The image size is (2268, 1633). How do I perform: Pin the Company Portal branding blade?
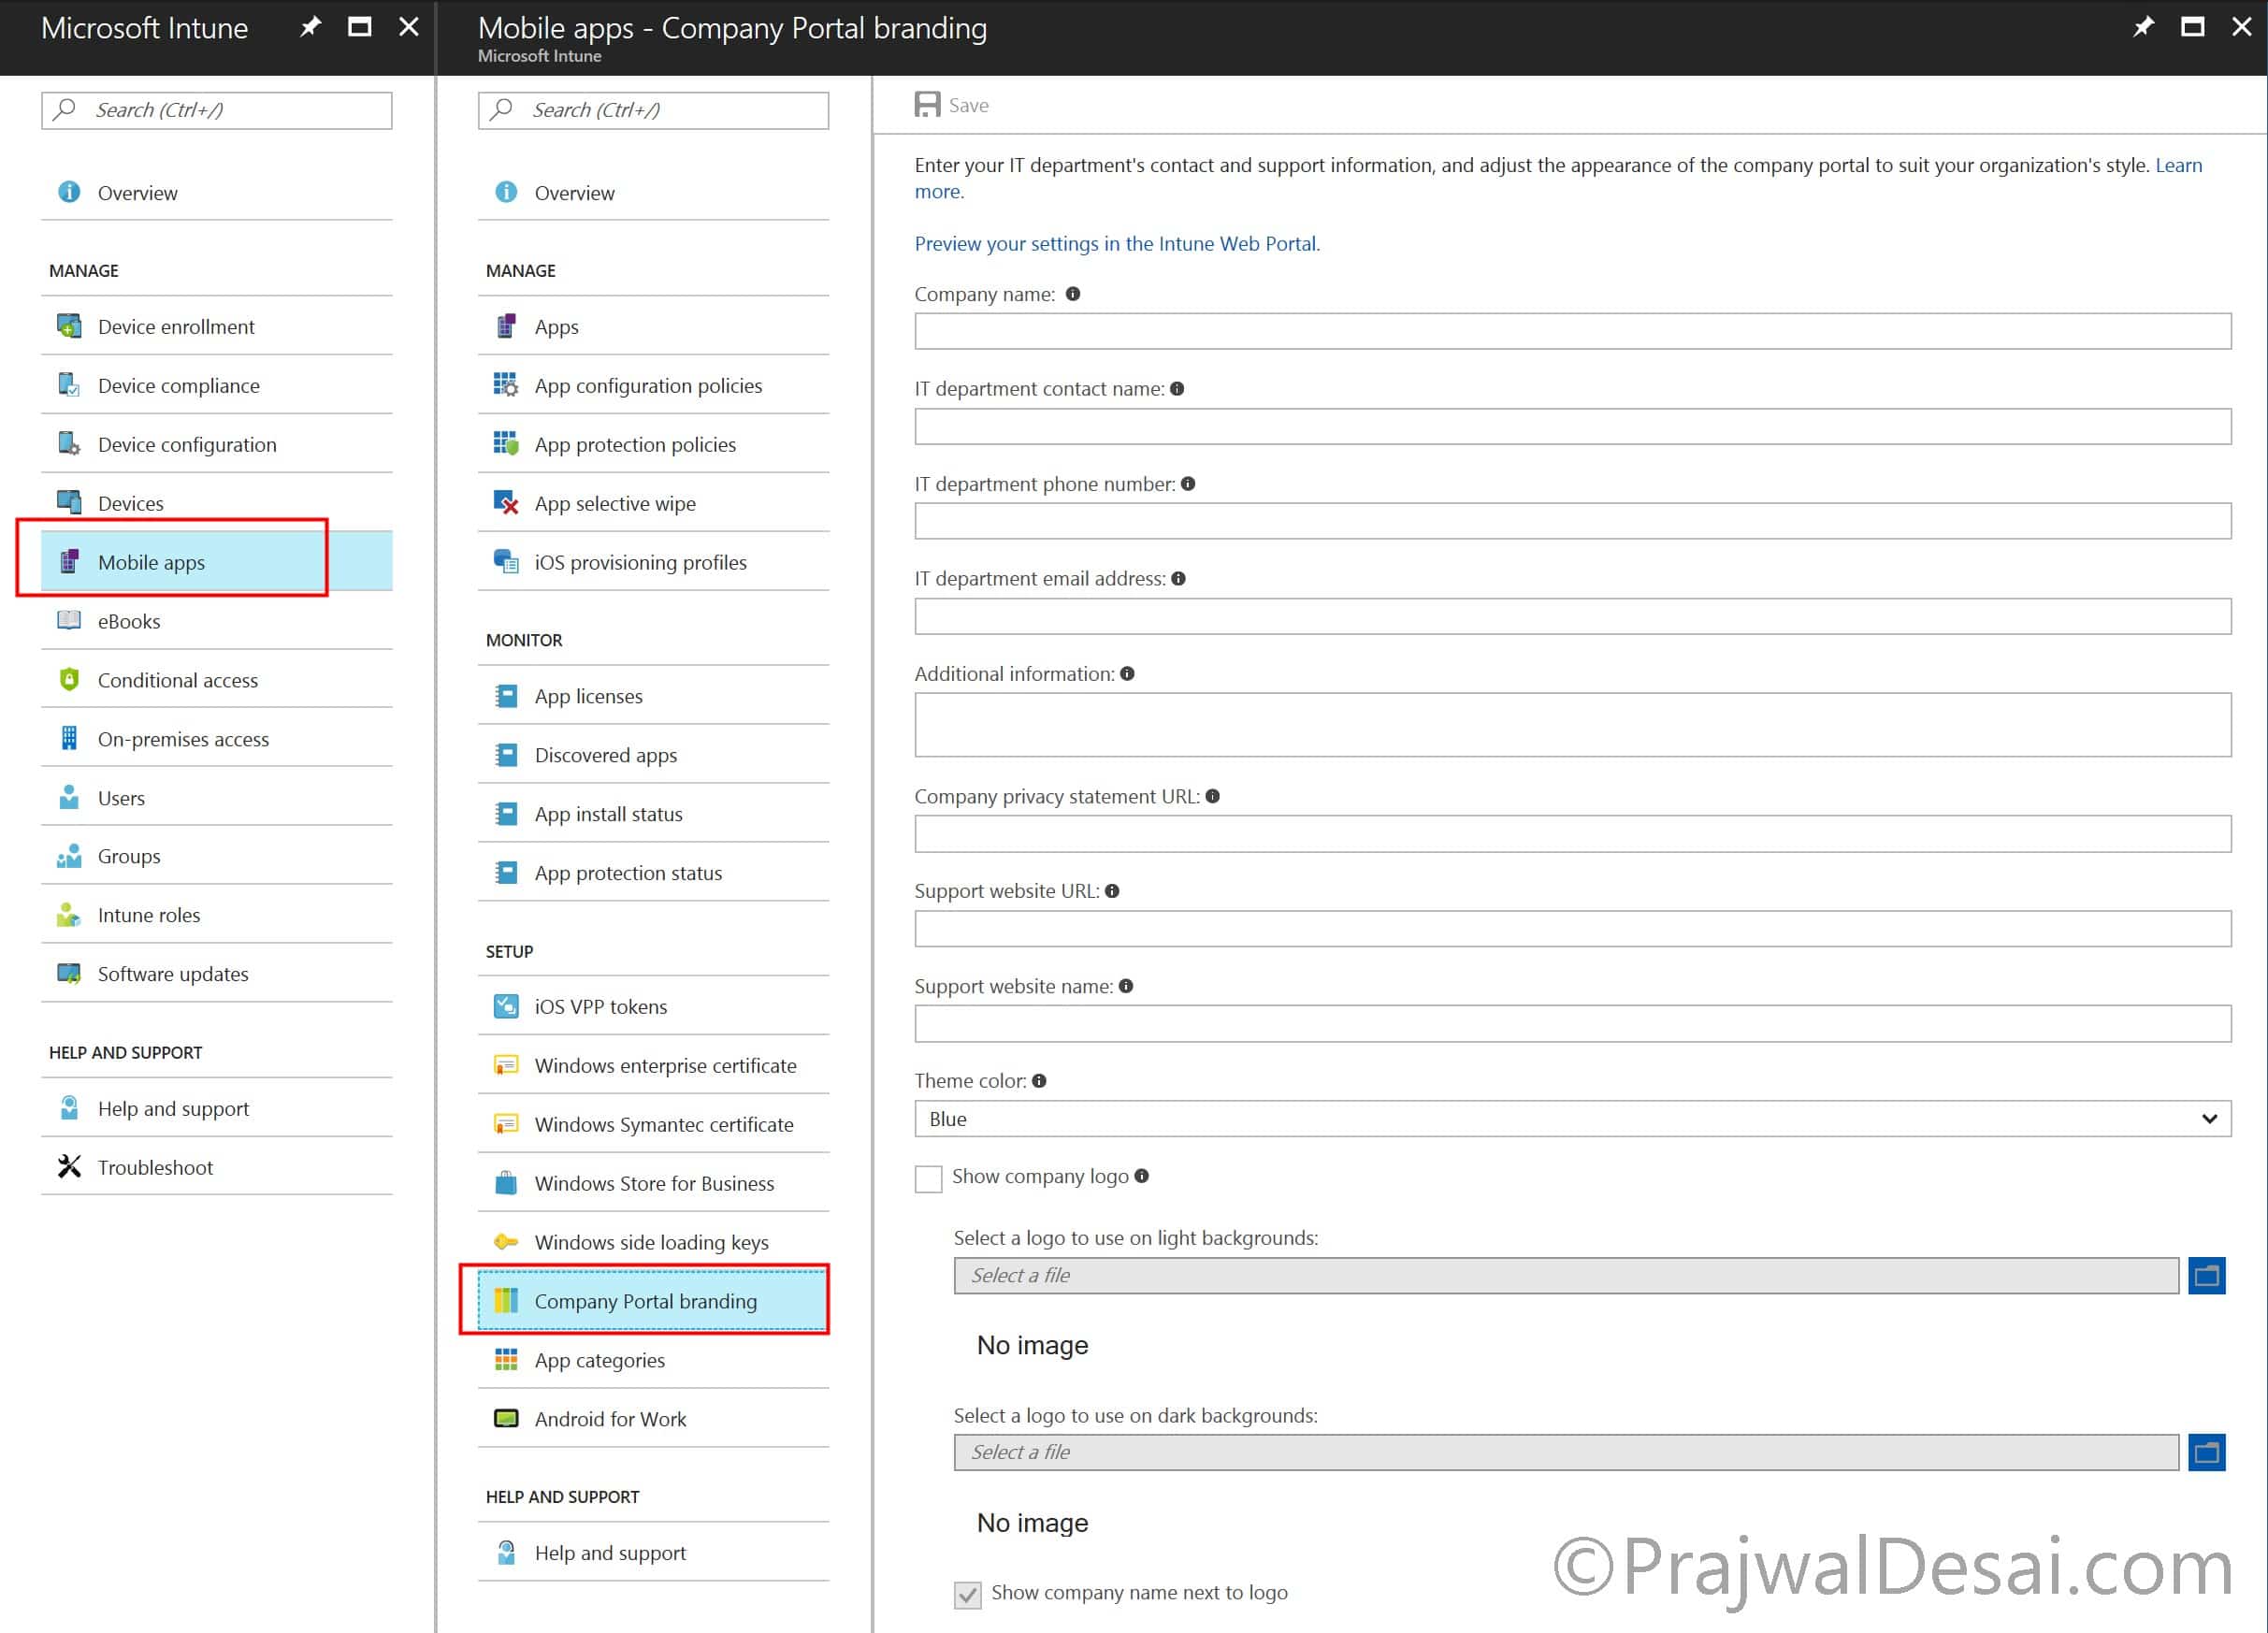pos(2143,27)
